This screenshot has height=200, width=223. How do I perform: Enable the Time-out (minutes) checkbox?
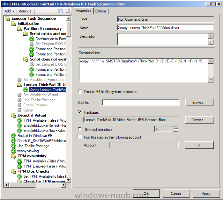tap(80, 129)
